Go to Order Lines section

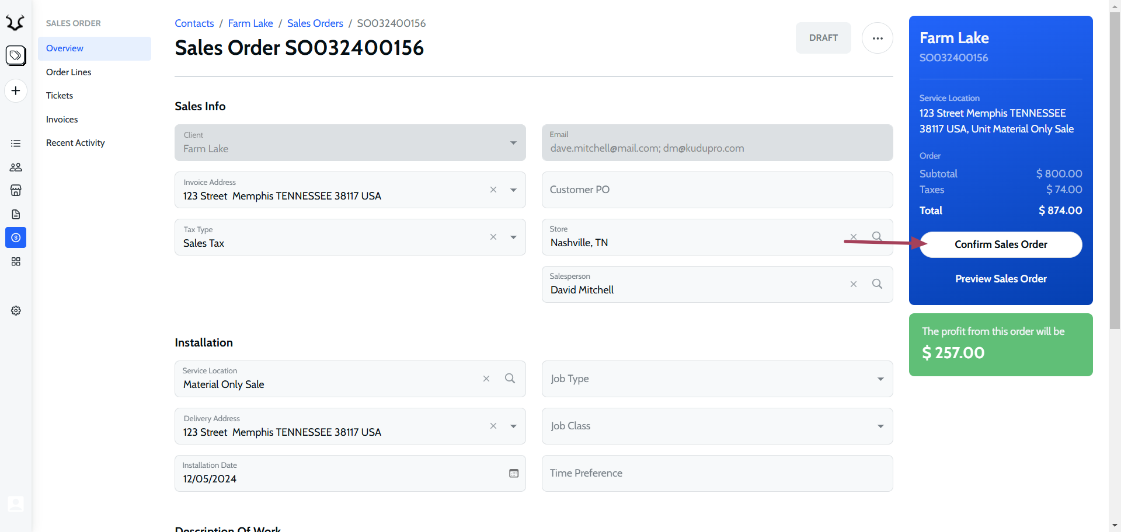[x=69, y=72]
